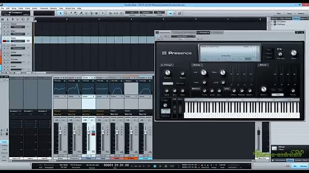Click the Presence logo icon
The width and height of the screenshot is (309, 173).
(x=164, y=53)
